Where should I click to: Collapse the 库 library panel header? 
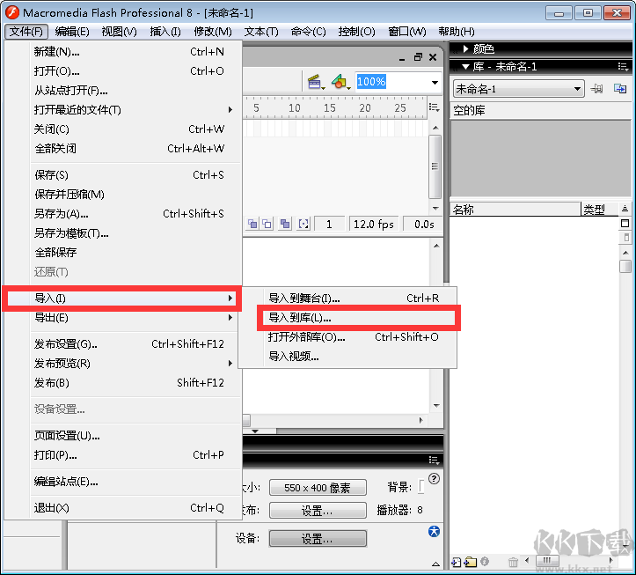(466, 67)
